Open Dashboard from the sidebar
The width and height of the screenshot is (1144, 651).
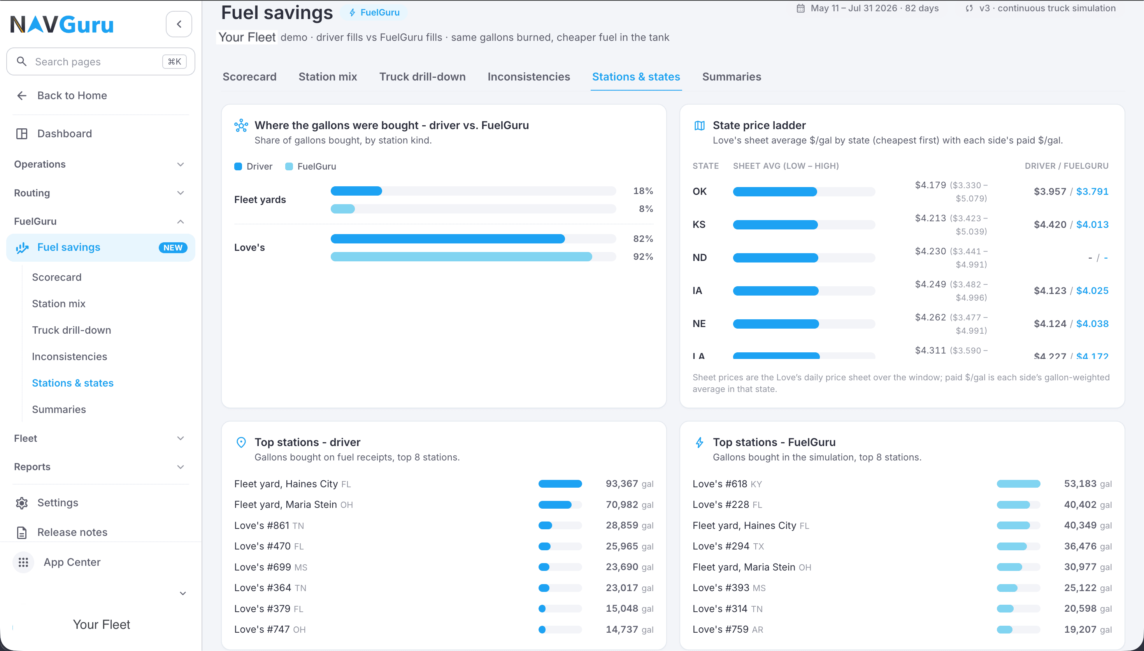pyautogui.click(x=100, y=134)
